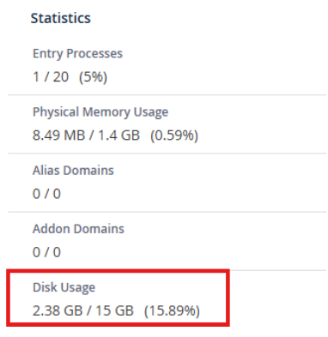The width and height of the screenshot is (328, 337).
Task: Click the divider line below Entry Processes
Action: [167, 94]
